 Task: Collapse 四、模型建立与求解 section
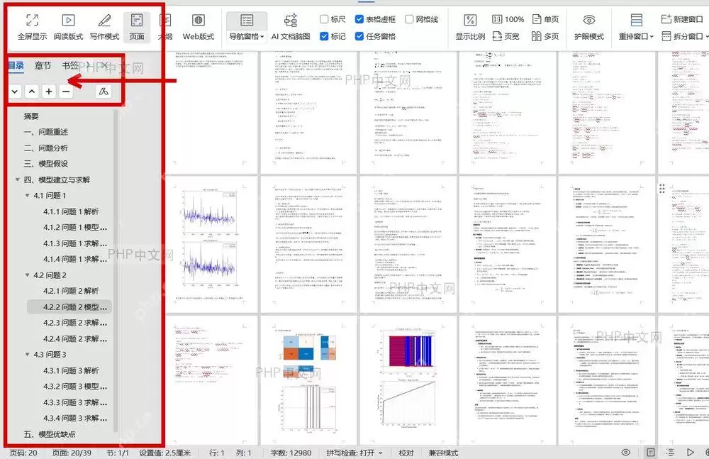pyautogui.click(x=17, y=179)
